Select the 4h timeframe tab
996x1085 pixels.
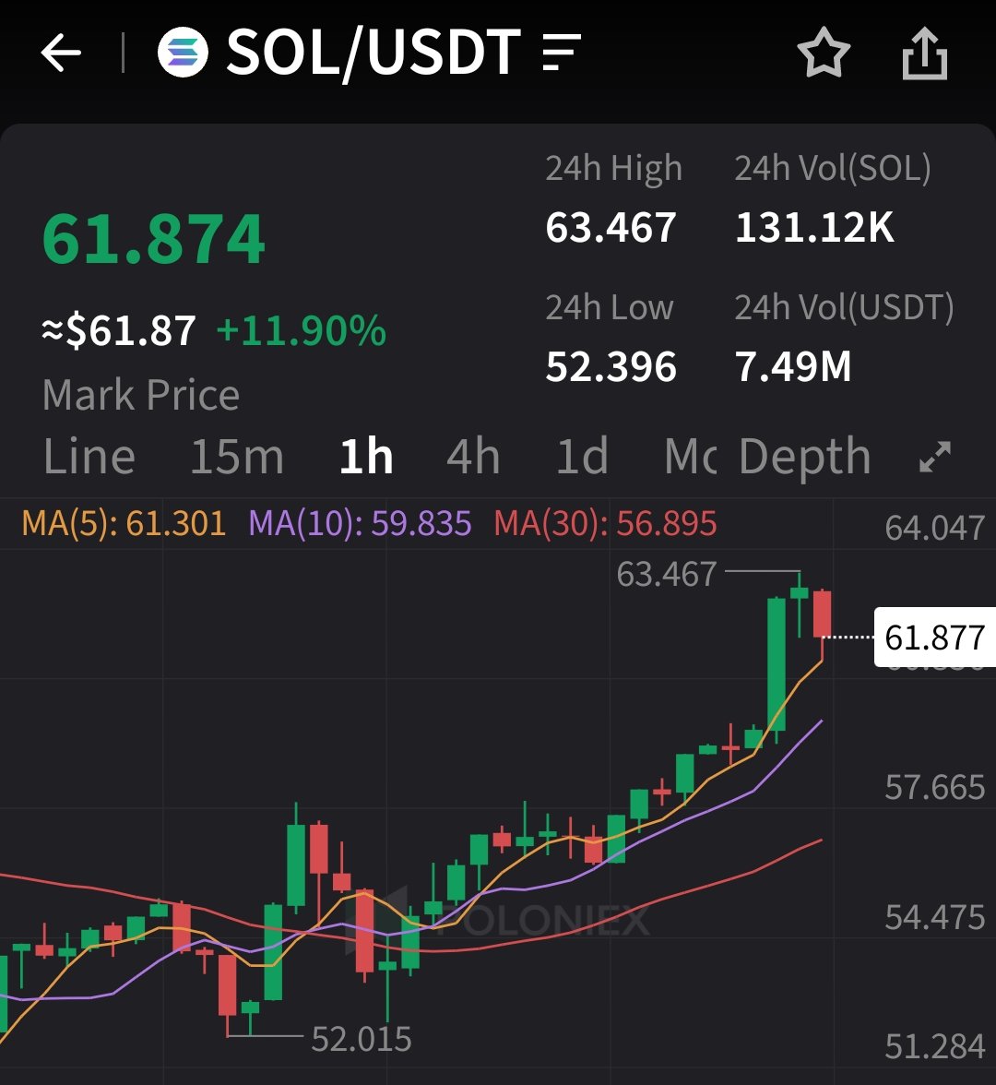[472, 456]
